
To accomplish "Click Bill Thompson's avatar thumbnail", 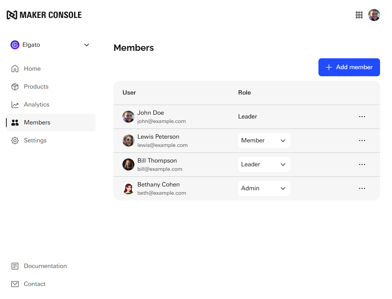I will tap(128, 164).
